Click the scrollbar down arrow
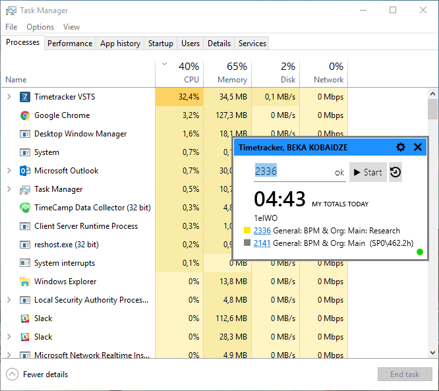The height and width of the screenshot is (391, 439). pos(432,353)
